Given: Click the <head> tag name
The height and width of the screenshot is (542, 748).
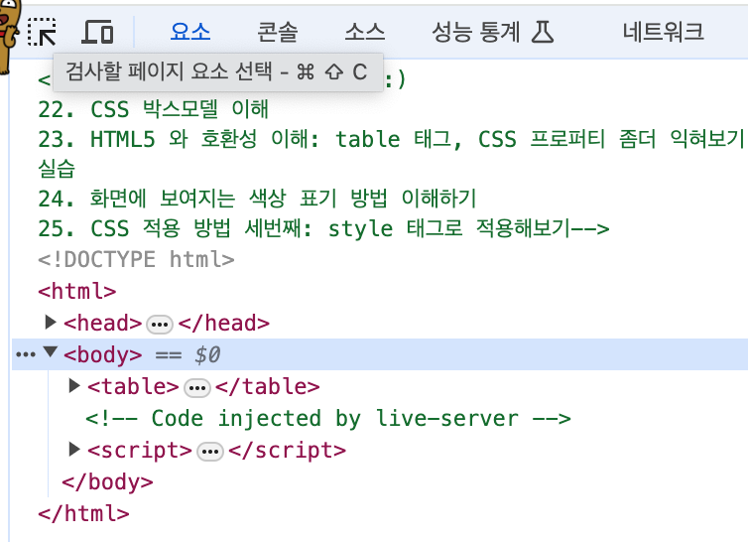Looking at the screenshot, I should (x=102, y=323).
